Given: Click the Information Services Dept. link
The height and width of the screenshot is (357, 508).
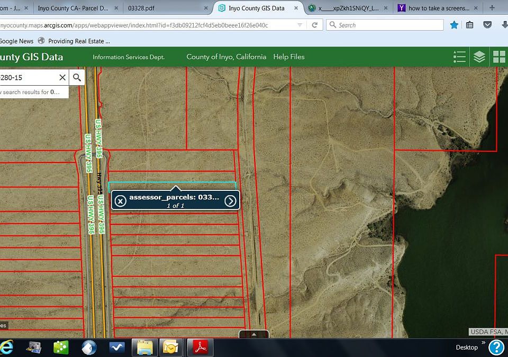Looking at the screenshot, I should tap(129, 57).
